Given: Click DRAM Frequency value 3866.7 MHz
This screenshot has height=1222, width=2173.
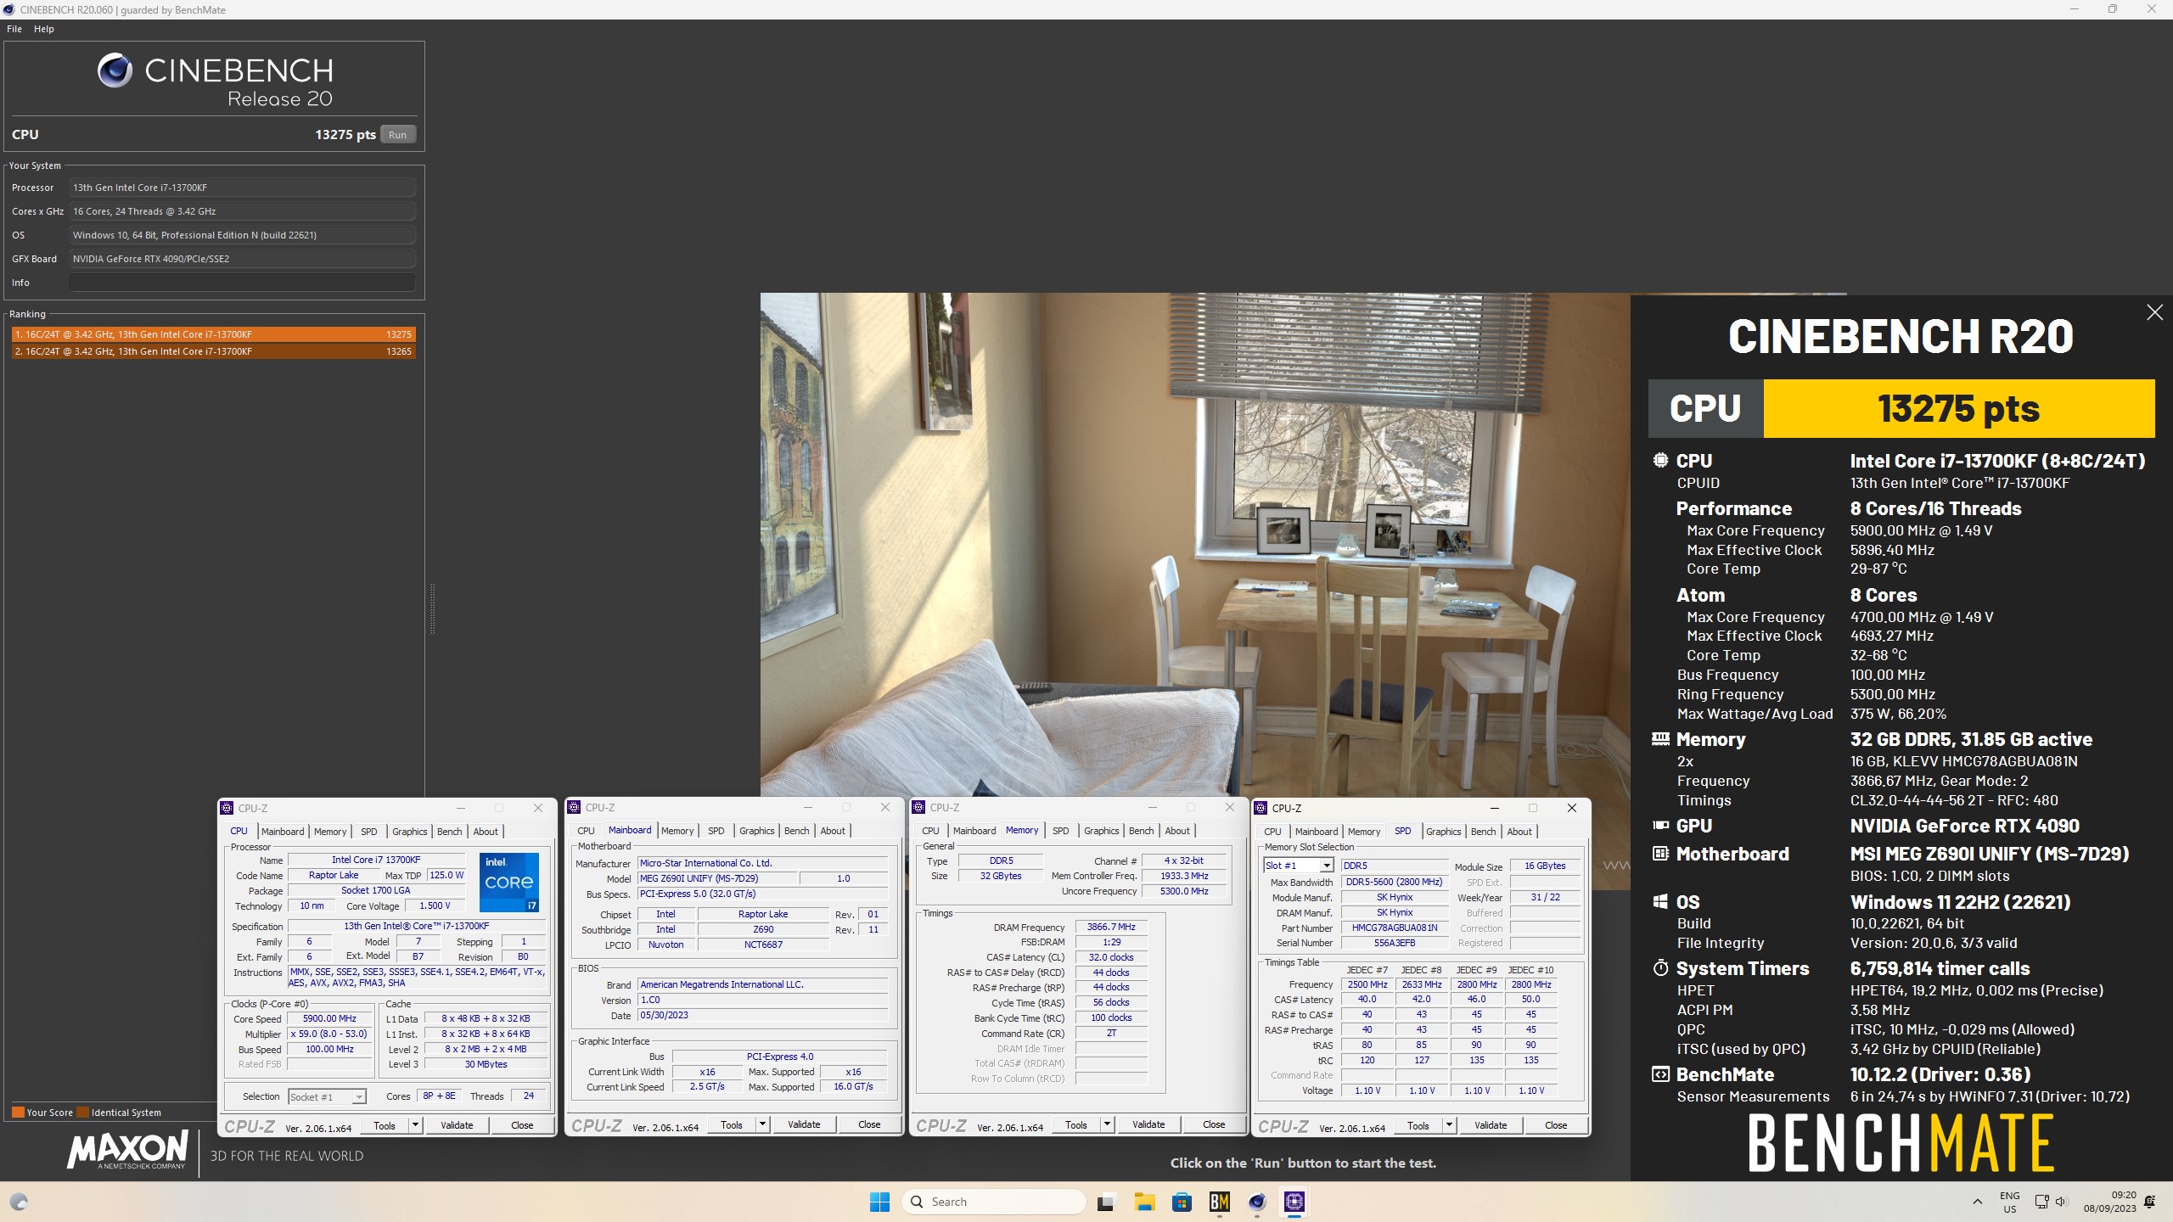Looking at the screenshot, I should click(x=1111, y=927).
